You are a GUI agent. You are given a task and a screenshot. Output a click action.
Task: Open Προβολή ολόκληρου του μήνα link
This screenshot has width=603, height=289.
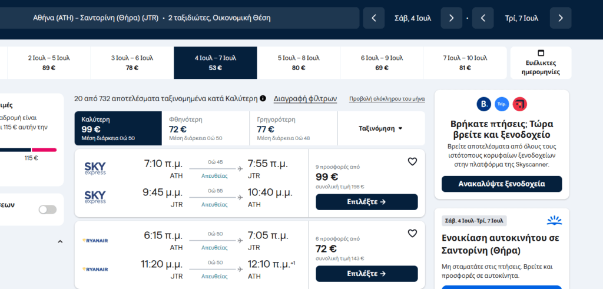387,99
